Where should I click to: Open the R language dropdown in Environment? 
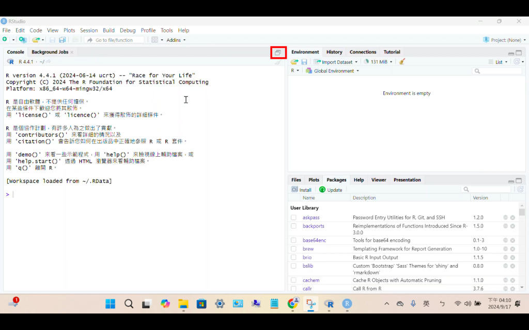[x=295, y=71]
